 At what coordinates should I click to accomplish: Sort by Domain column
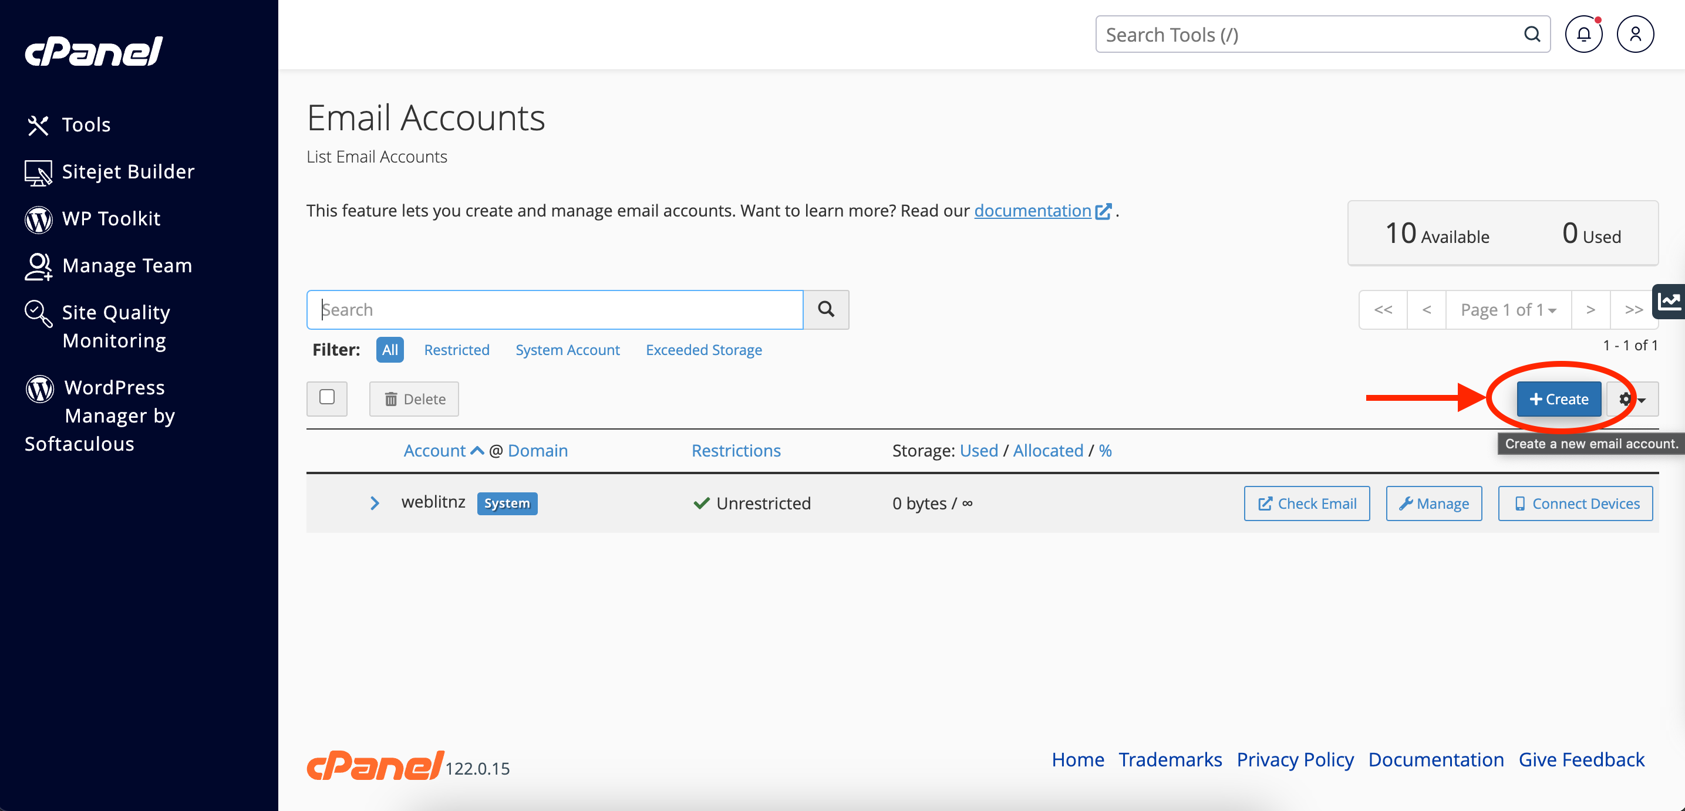pos(538,451)
